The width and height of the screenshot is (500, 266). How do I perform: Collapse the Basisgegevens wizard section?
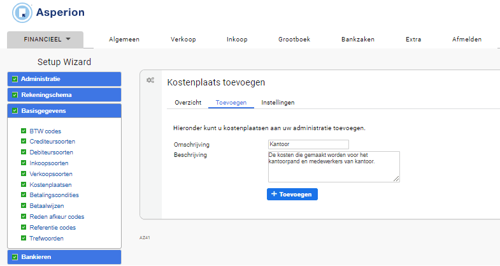click(x=64, y=111)
